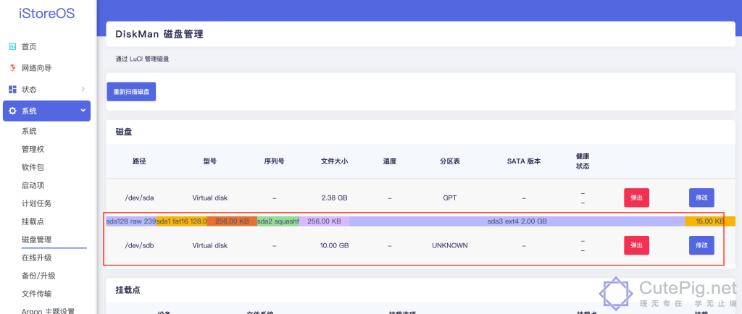Click Virtual disk model of /dev/sdb
The width and height of the screenshot is (742, 314).
[x=209, y=245]
